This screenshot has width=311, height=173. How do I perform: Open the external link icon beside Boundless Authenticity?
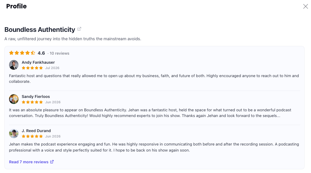coord(79,29)
